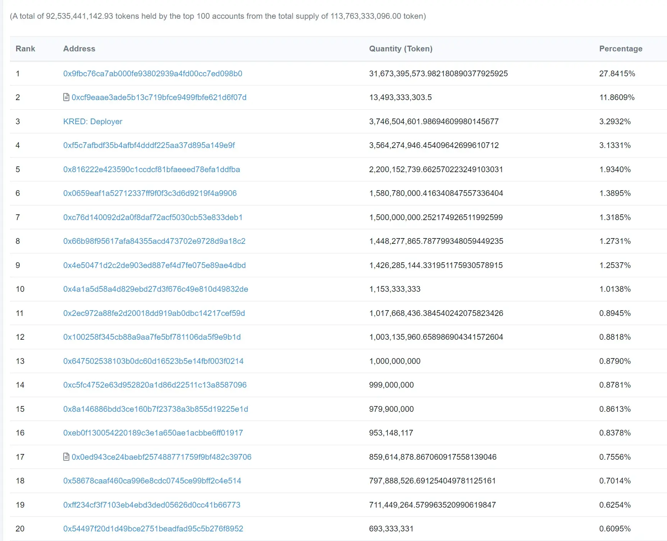Open address 0x58678caaf460ca996e8cdc0745ce99bff2c4e514

tap(152, 481)
